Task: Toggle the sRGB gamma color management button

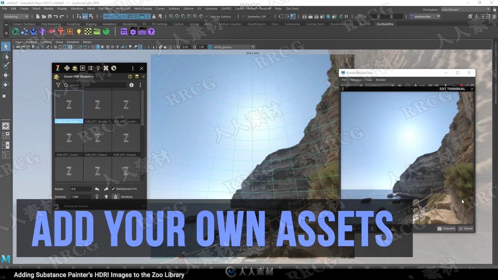Action: pos(210,47)
